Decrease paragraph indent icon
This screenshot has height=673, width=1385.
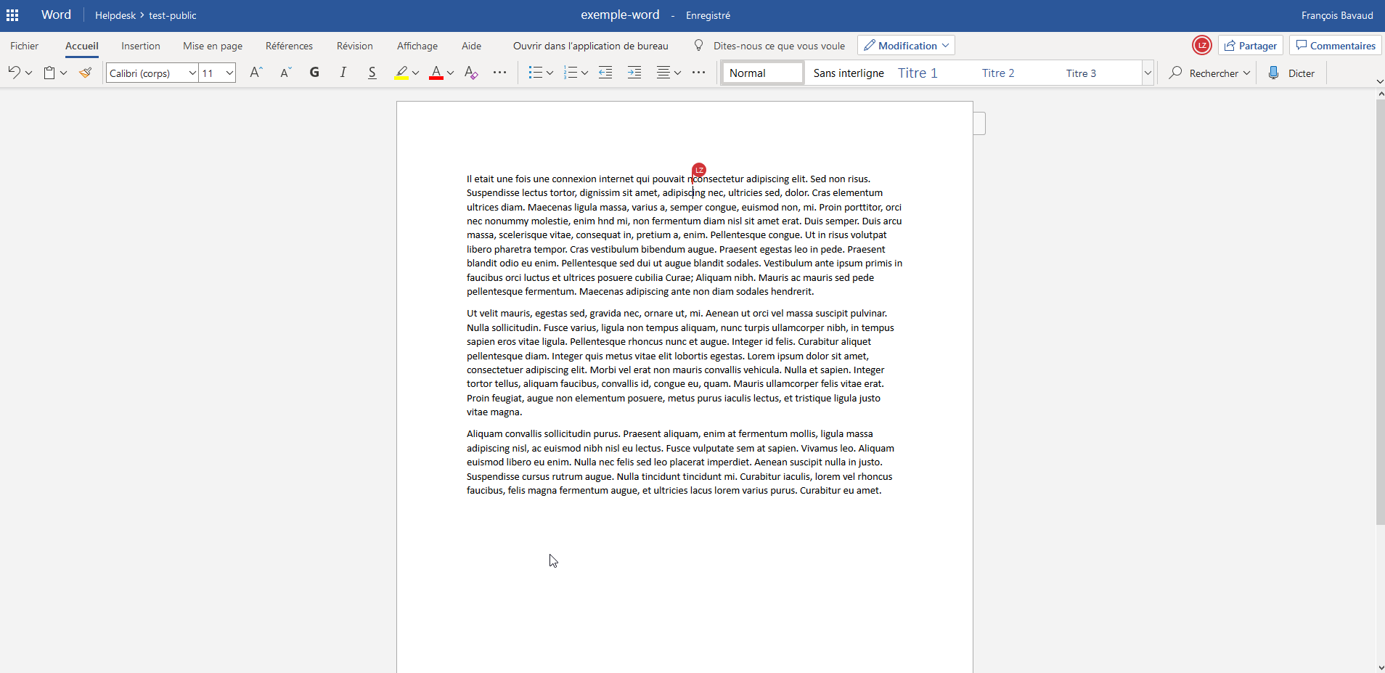click(605, 73)
